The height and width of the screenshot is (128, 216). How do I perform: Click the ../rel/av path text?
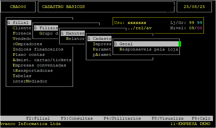click(140, 28)
